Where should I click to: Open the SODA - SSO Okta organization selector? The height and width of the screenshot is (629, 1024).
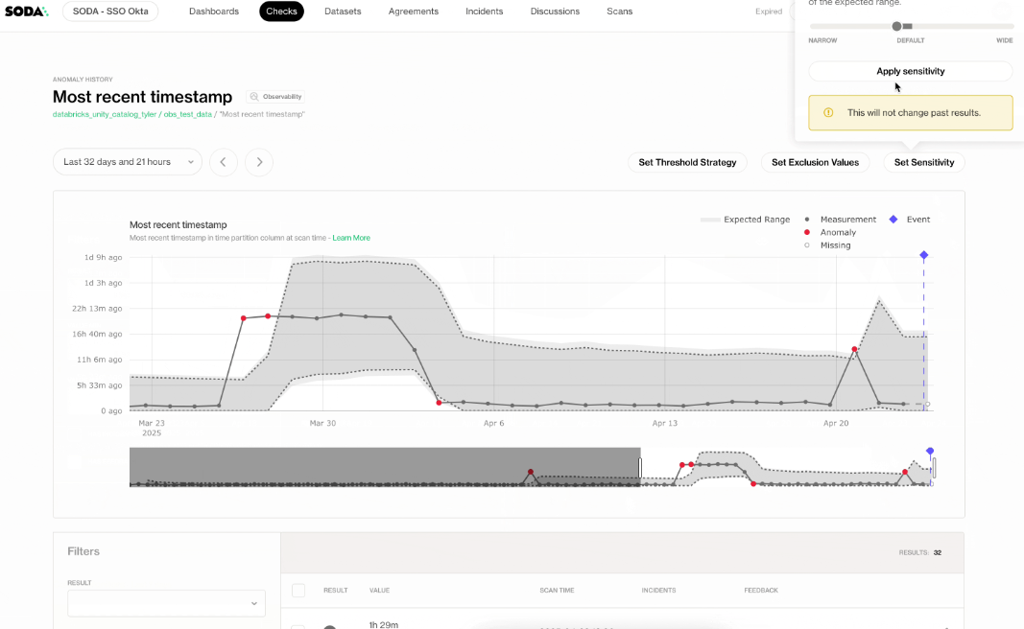click(x=110, y=12)
